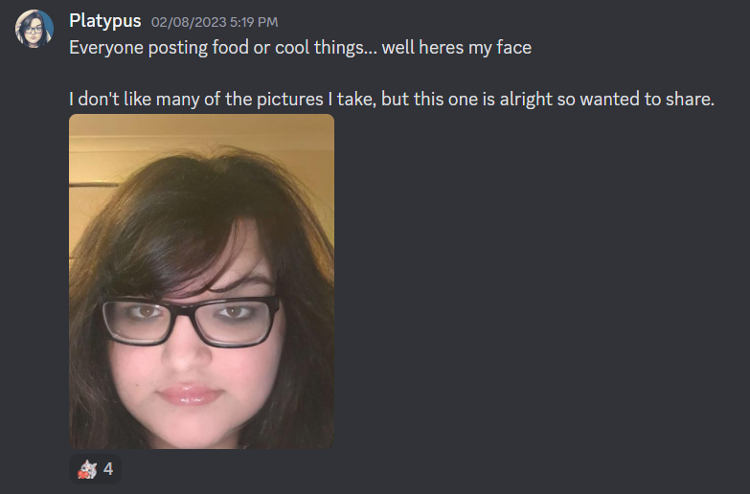This screenshot has width=750, height=494.
Task: Click the reaction emoji under the photo
Action: (x=87, y=469)
